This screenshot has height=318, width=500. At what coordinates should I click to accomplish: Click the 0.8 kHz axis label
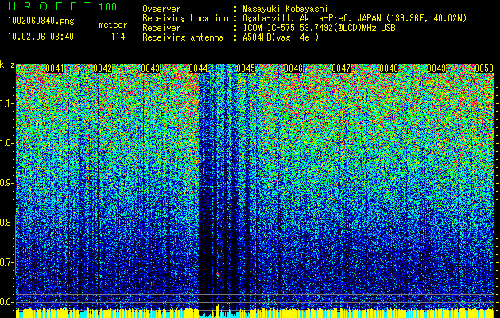tap(6, 223)
